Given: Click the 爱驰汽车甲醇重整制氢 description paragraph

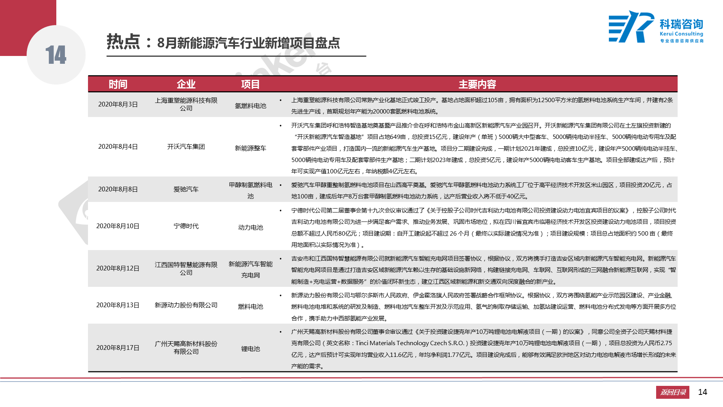Looking at the screenshot, I should tap(482, 191).
